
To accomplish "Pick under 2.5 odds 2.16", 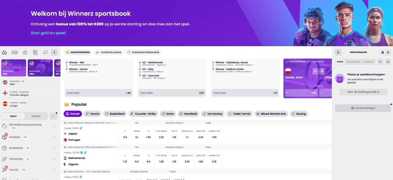I will coord(214,162).
